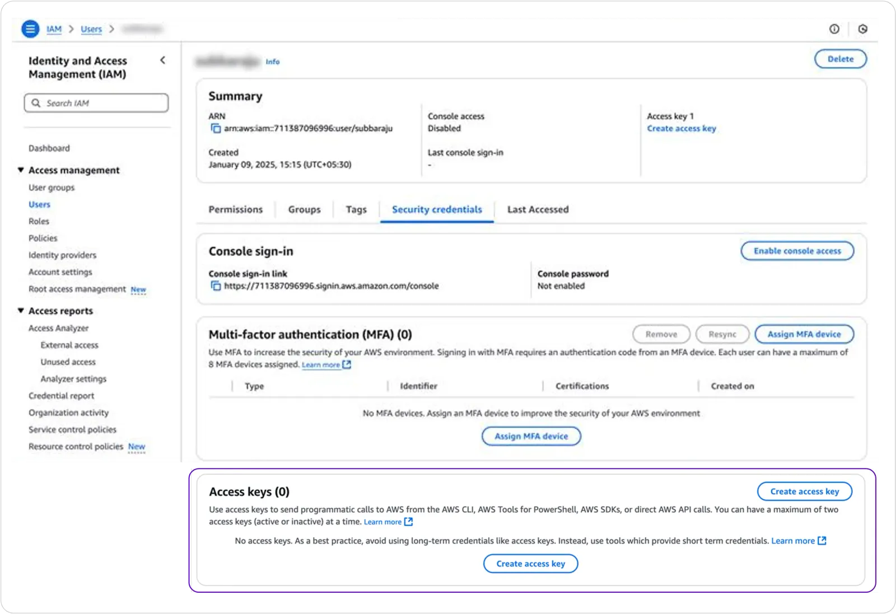
Task: Open Root access management in sidebar
Action: [77, 289]
